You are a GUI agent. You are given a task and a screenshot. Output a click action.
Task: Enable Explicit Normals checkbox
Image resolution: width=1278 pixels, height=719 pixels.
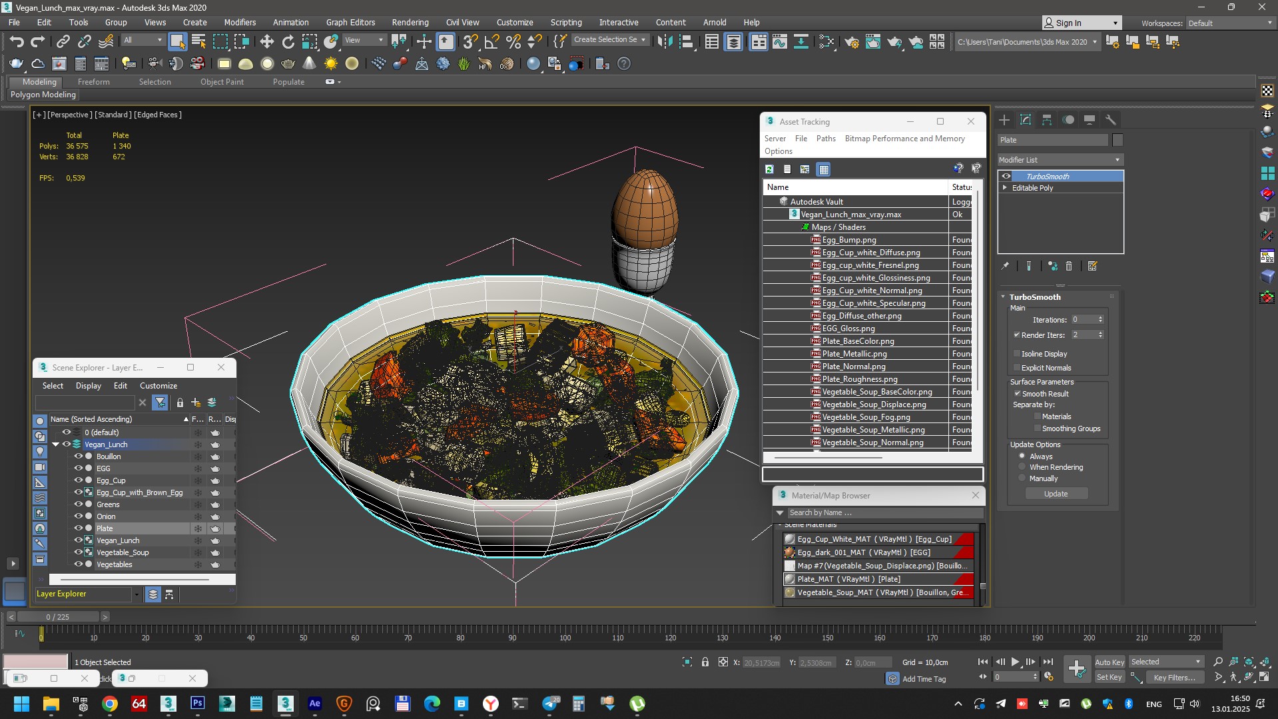(x=1017, y=368)
